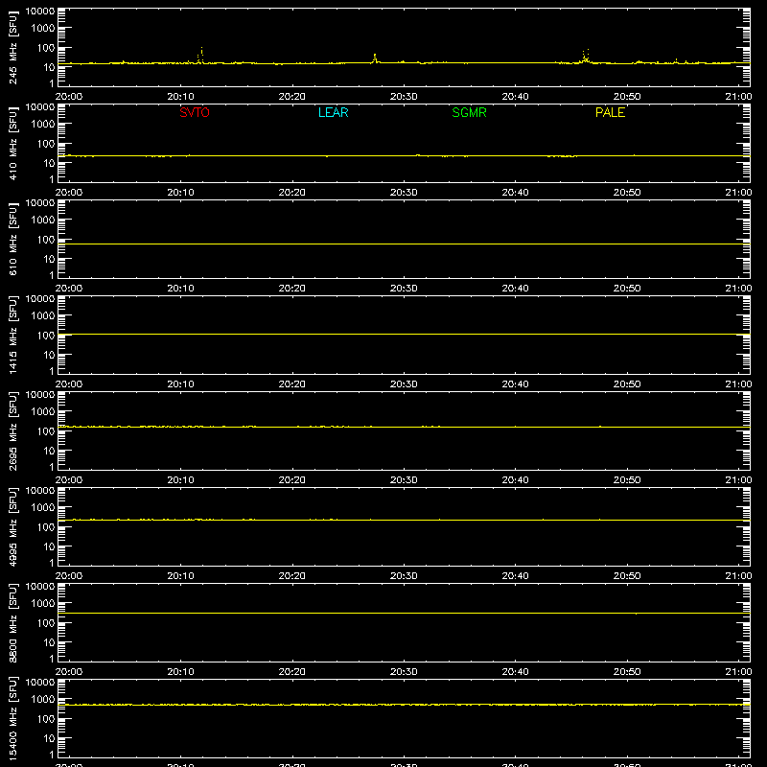Viewport: 767px width, 767px height.
Task: Select the 2695 MHz [SFU] axis title
Action: point(12,430)
